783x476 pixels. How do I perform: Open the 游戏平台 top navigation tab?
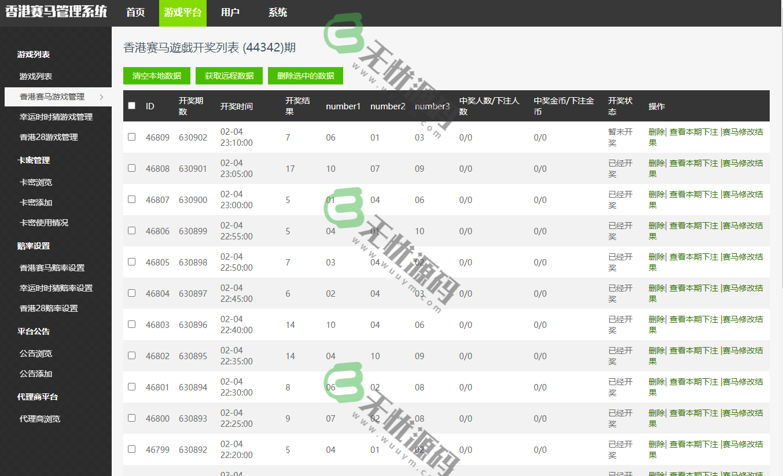pos(183,13)
